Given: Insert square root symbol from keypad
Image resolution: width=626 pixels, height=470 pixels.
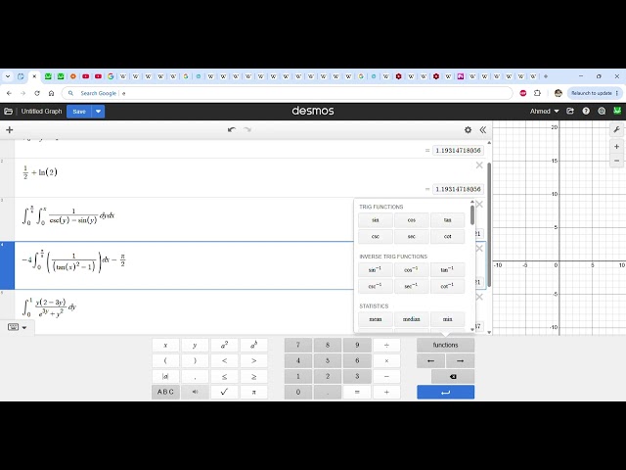Looking at the screenshot, I should click(224, 392).
